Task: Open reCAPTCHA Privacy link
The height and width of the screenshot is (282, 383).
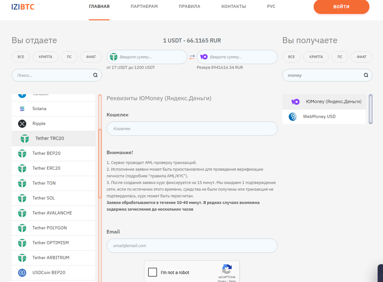Action: point(222,281)
